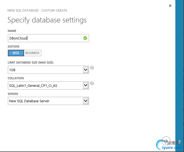Image resolution: width=184 pixels, height=152 pixels.
Task: Click the green checkmark in Name field
Action: tap(85, 38)
